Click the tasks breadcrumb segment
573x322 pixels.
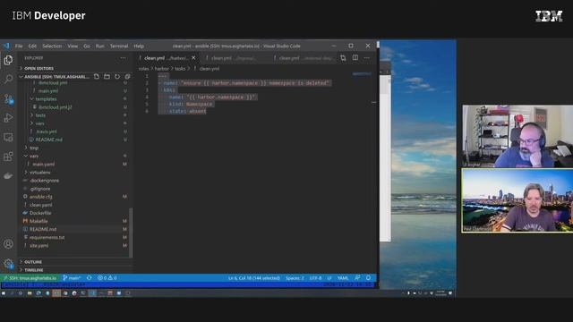(x=180, y=69)
